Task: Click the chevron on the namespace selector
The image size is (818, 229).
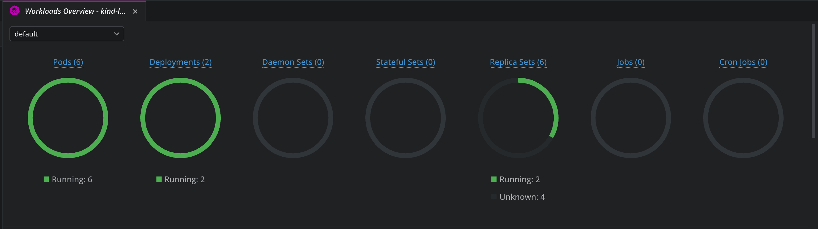Action: point(117,34)
